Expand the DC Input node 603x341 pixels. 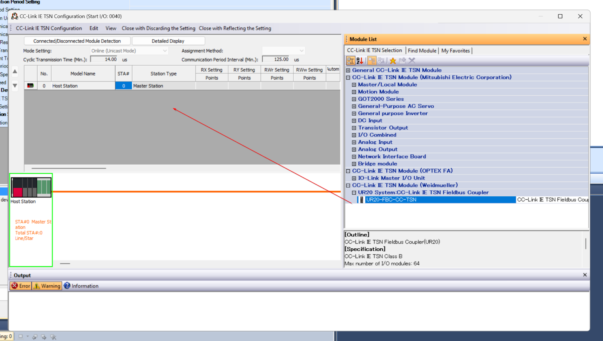354,121
